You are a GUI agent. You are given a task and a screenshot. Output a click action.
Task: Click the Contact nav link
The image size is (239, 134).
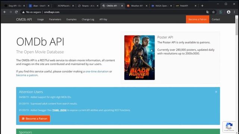click(x=216, y=19)
